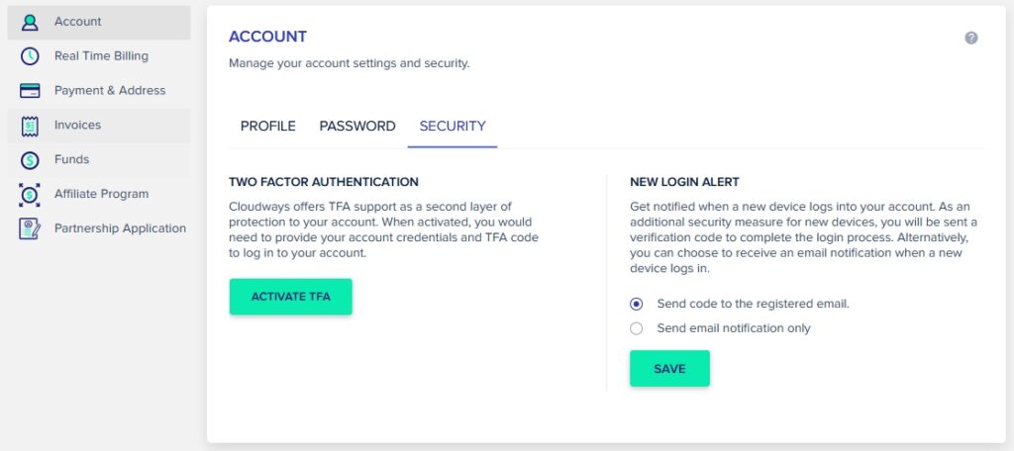Viewport: 1014px width, 451px height.
Task: Open the Funds sidebar label
Action: pos(71,159)
